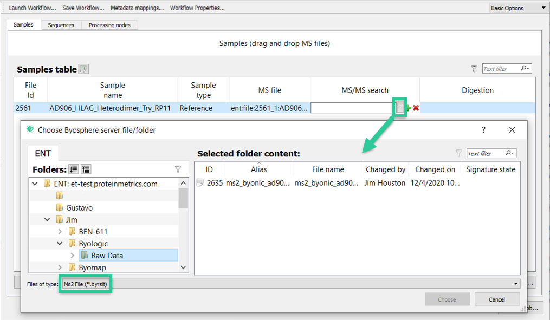Open Workflow Properties
550x320 pixels.
(197, 8)
